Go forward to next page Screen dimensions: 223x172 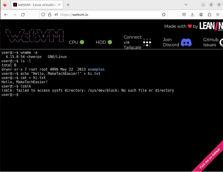[x=14, y=15]
